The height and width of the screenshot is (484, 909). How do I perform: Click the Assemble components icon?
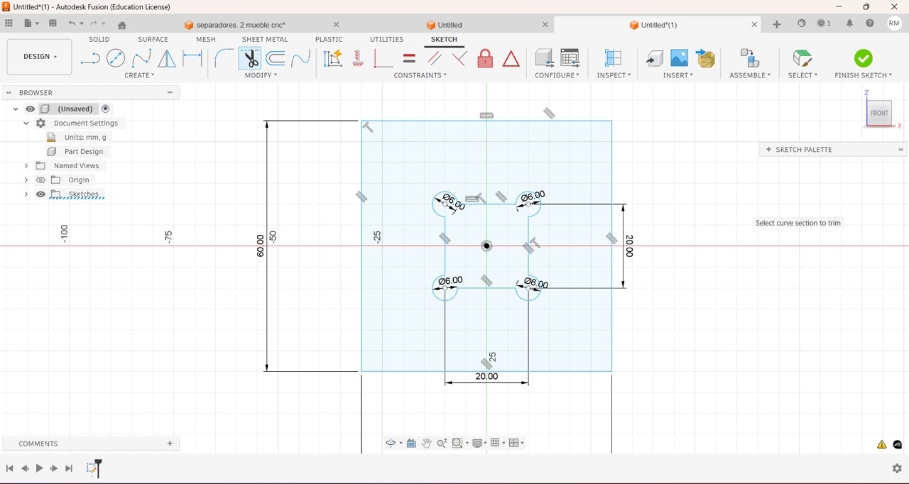749,58
